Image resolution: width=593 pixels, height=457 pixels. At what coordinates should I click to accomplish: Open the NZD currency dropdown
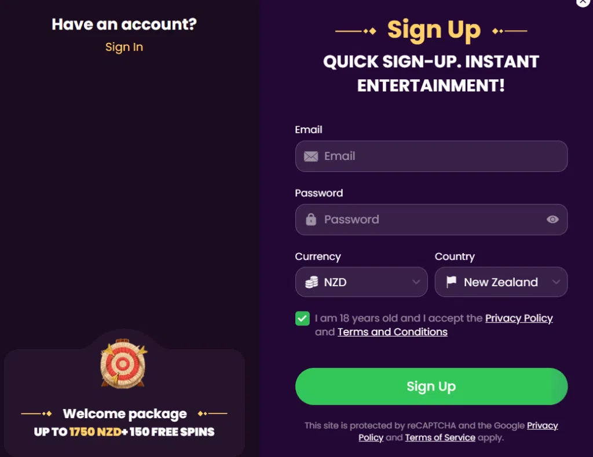361,282
